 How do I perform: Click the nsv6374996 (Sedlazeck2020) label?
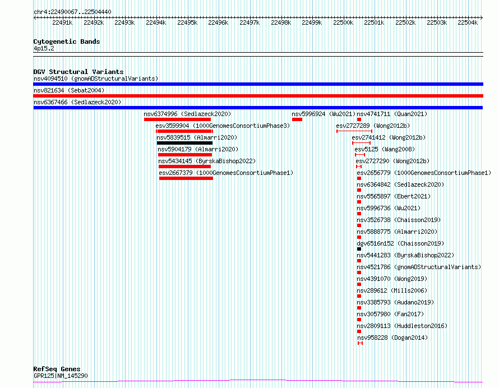point(187,114)
